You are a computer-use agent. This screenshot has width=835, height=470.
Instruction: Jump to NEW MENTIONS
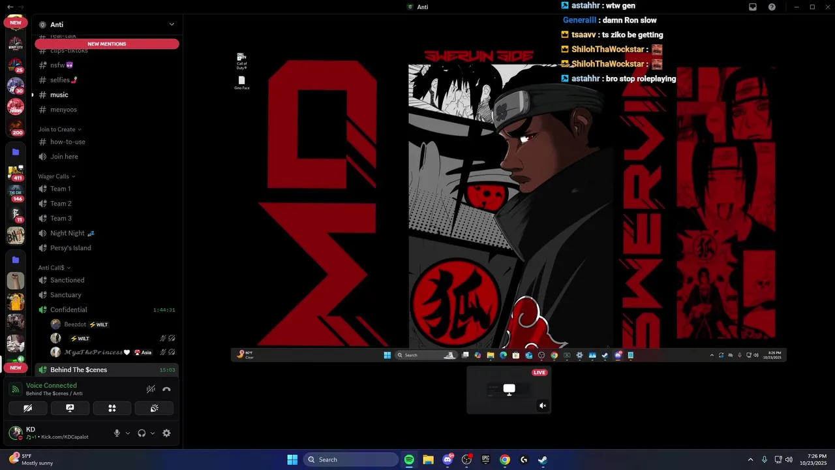pyautogui.click(x=107, y=44)
